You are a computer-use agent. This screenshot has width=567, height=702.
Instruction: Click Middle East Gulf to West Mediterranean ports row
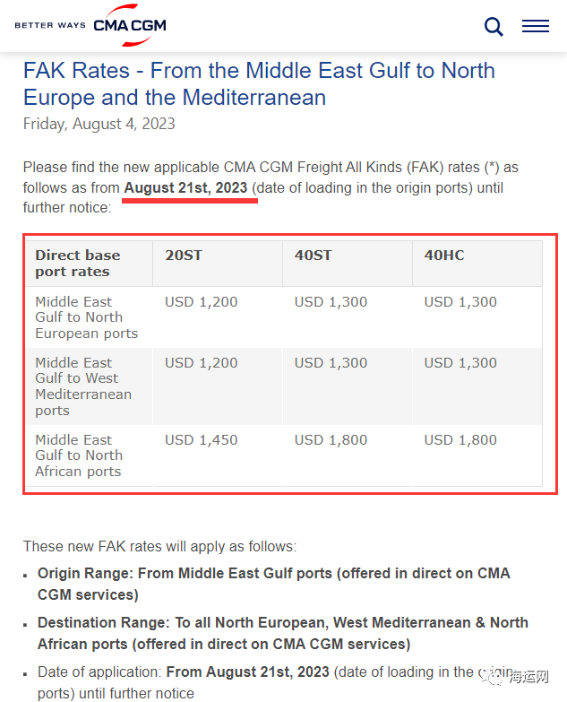coord(83,386)
